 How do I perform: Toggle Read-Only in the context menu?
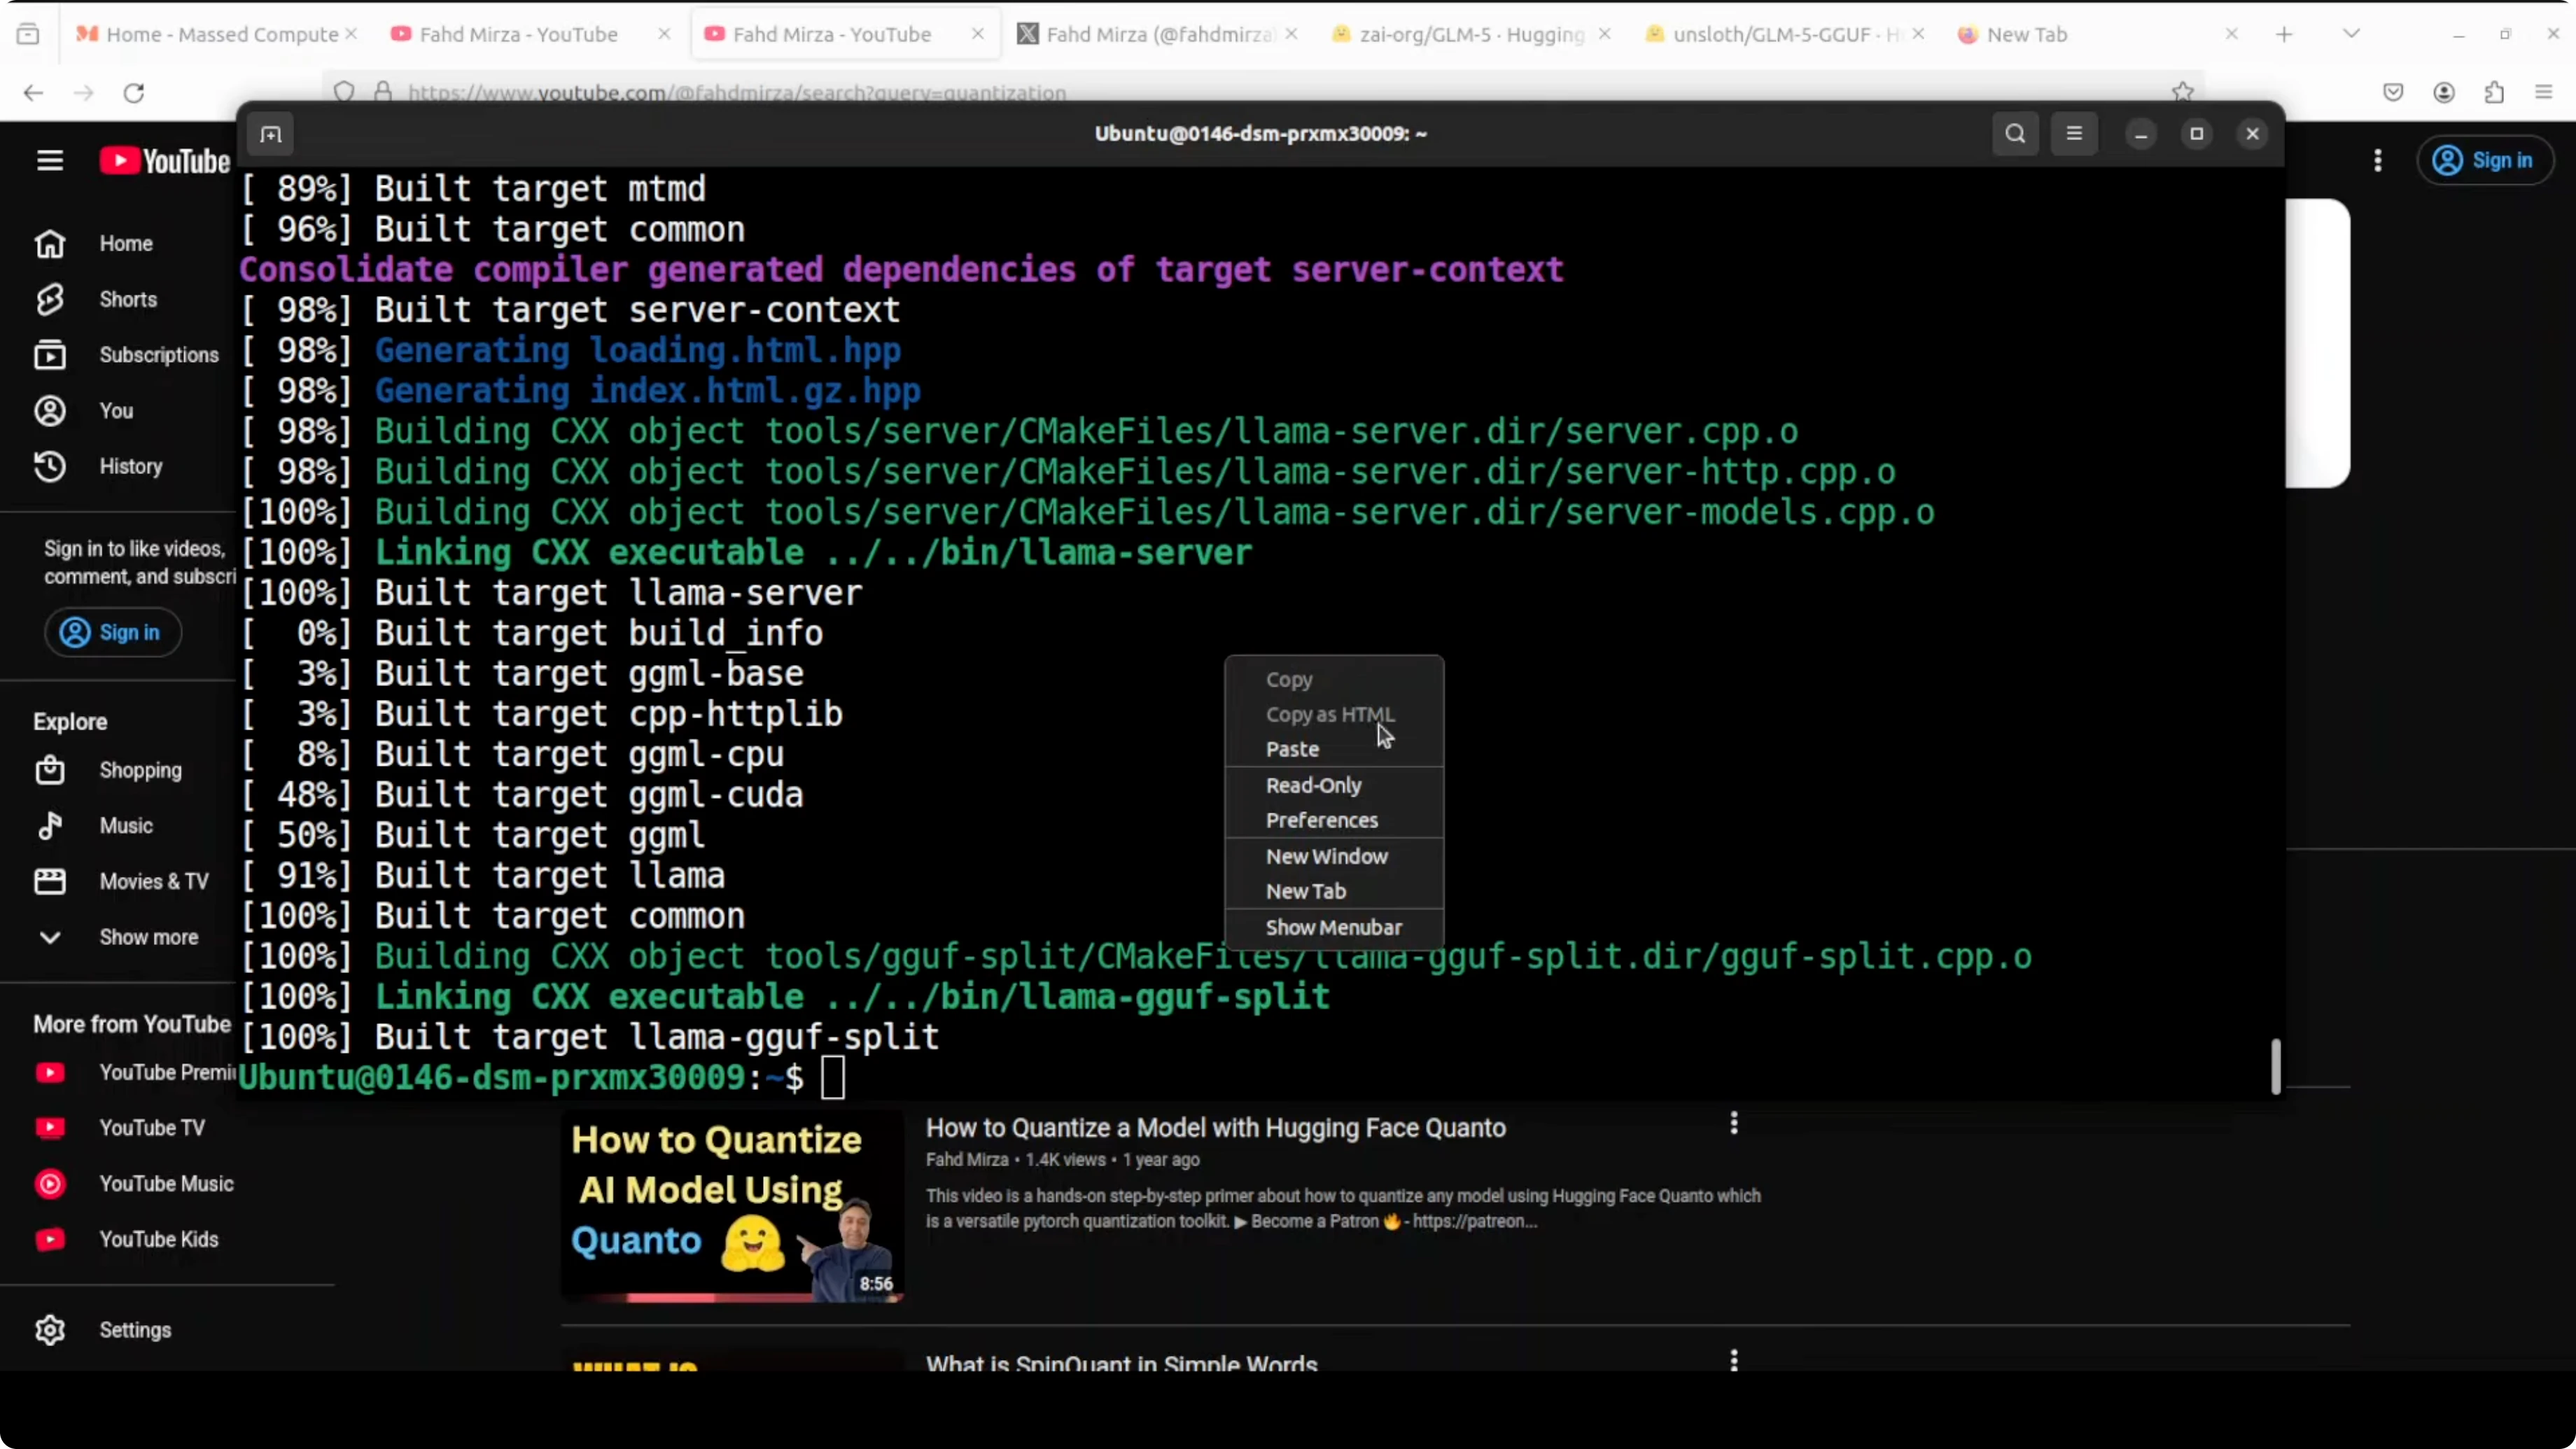coord(1313,785)
